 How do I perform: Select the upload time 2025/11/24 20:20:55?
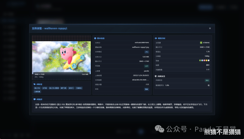[141, 76]
